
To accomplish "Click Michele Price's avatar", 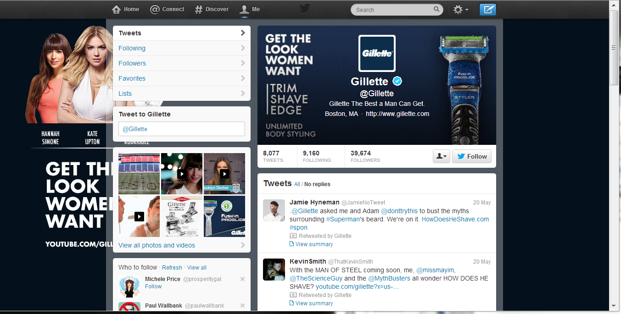I will [x=129, y=286].
